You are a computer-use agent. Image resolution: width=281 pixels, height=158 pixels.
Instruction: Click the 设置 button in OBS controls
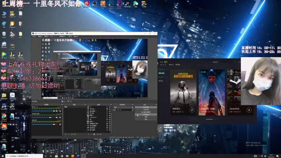(x=146, y=117)
